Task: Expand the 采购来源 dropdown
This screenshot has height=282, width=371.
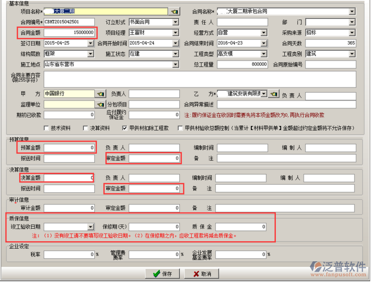Action: pyautogui.click(x=351, y=33)
